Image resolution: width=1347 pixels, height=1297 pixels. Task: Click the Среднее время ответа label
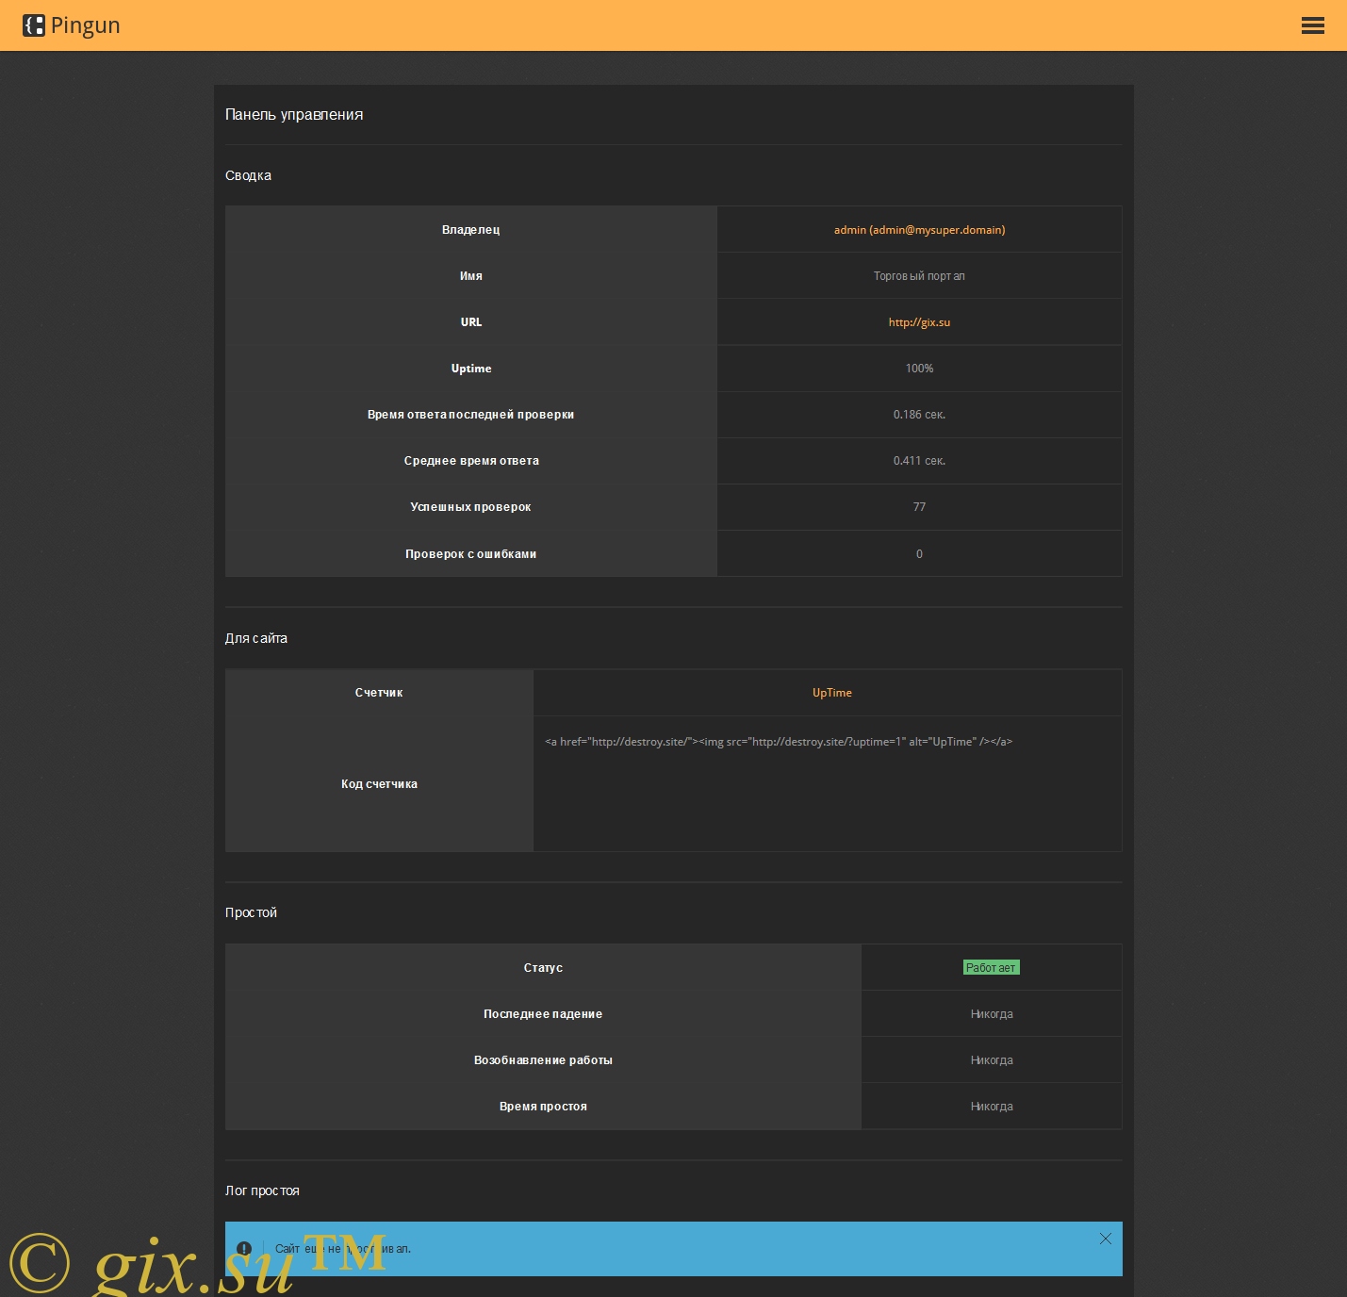click(x=470, y=461)
